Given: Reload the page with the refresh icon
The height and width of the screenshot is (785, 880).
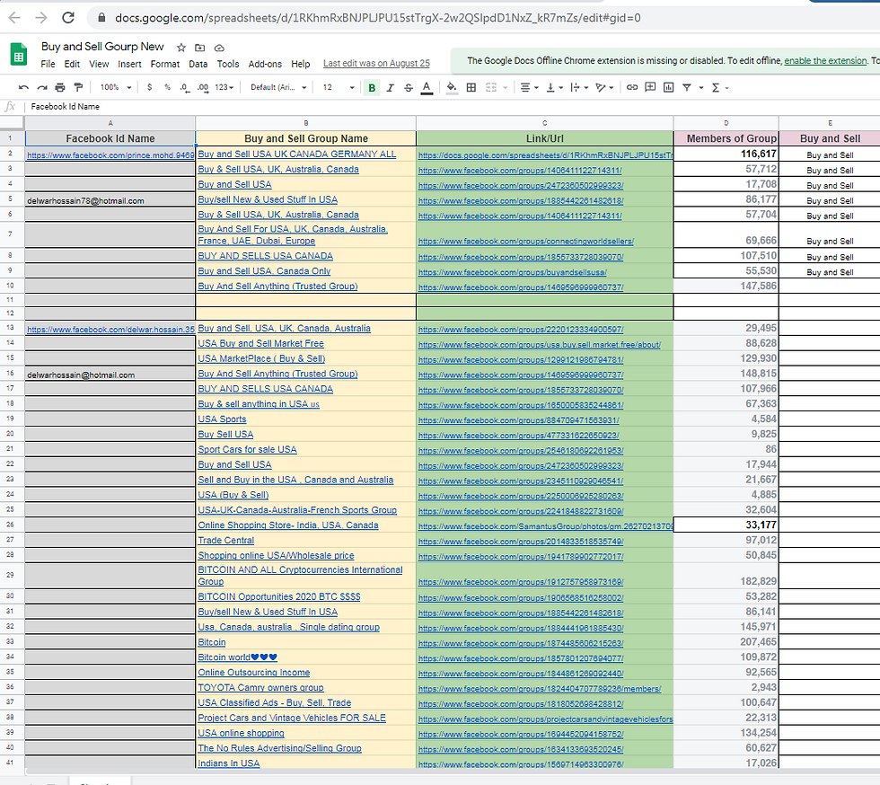Looking at the screenshot, I should (68, 17).
